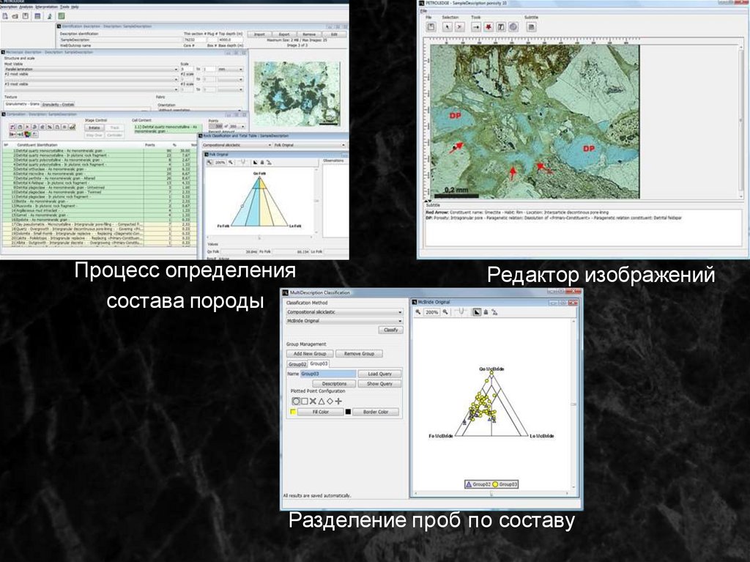Click the Import button in identification window
This screenshot has height=562, width=750.
(259, 34)
